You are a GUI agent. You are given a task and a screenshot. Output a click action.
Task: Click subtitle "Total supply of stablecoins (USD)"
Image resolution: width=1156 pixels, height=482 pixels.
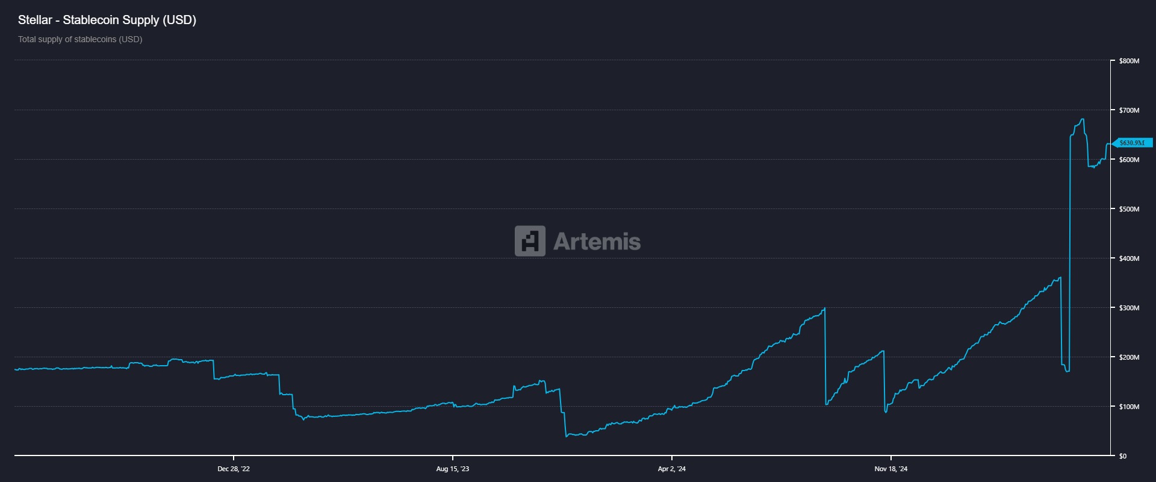pos(80,39)
